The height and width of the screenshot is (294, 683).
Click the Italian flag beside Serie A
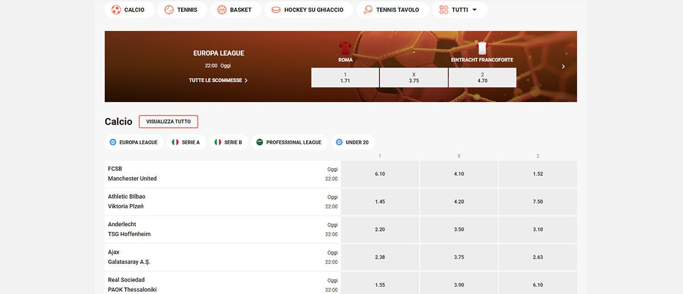175,142
